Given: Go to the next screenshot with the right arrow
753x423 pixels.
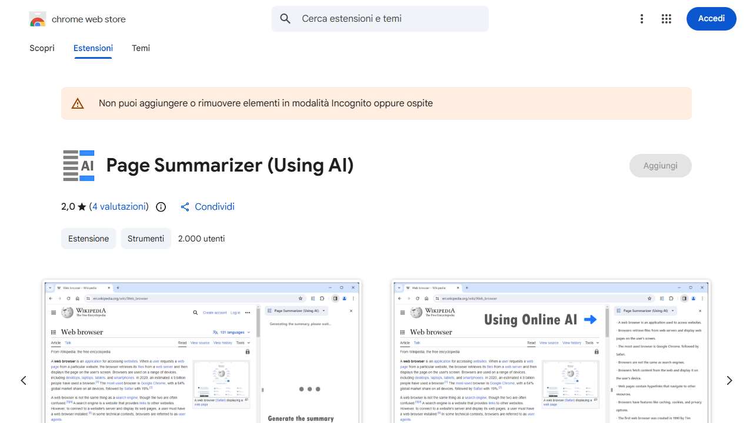Looking at the screenshot, I should tap(729, 380).
